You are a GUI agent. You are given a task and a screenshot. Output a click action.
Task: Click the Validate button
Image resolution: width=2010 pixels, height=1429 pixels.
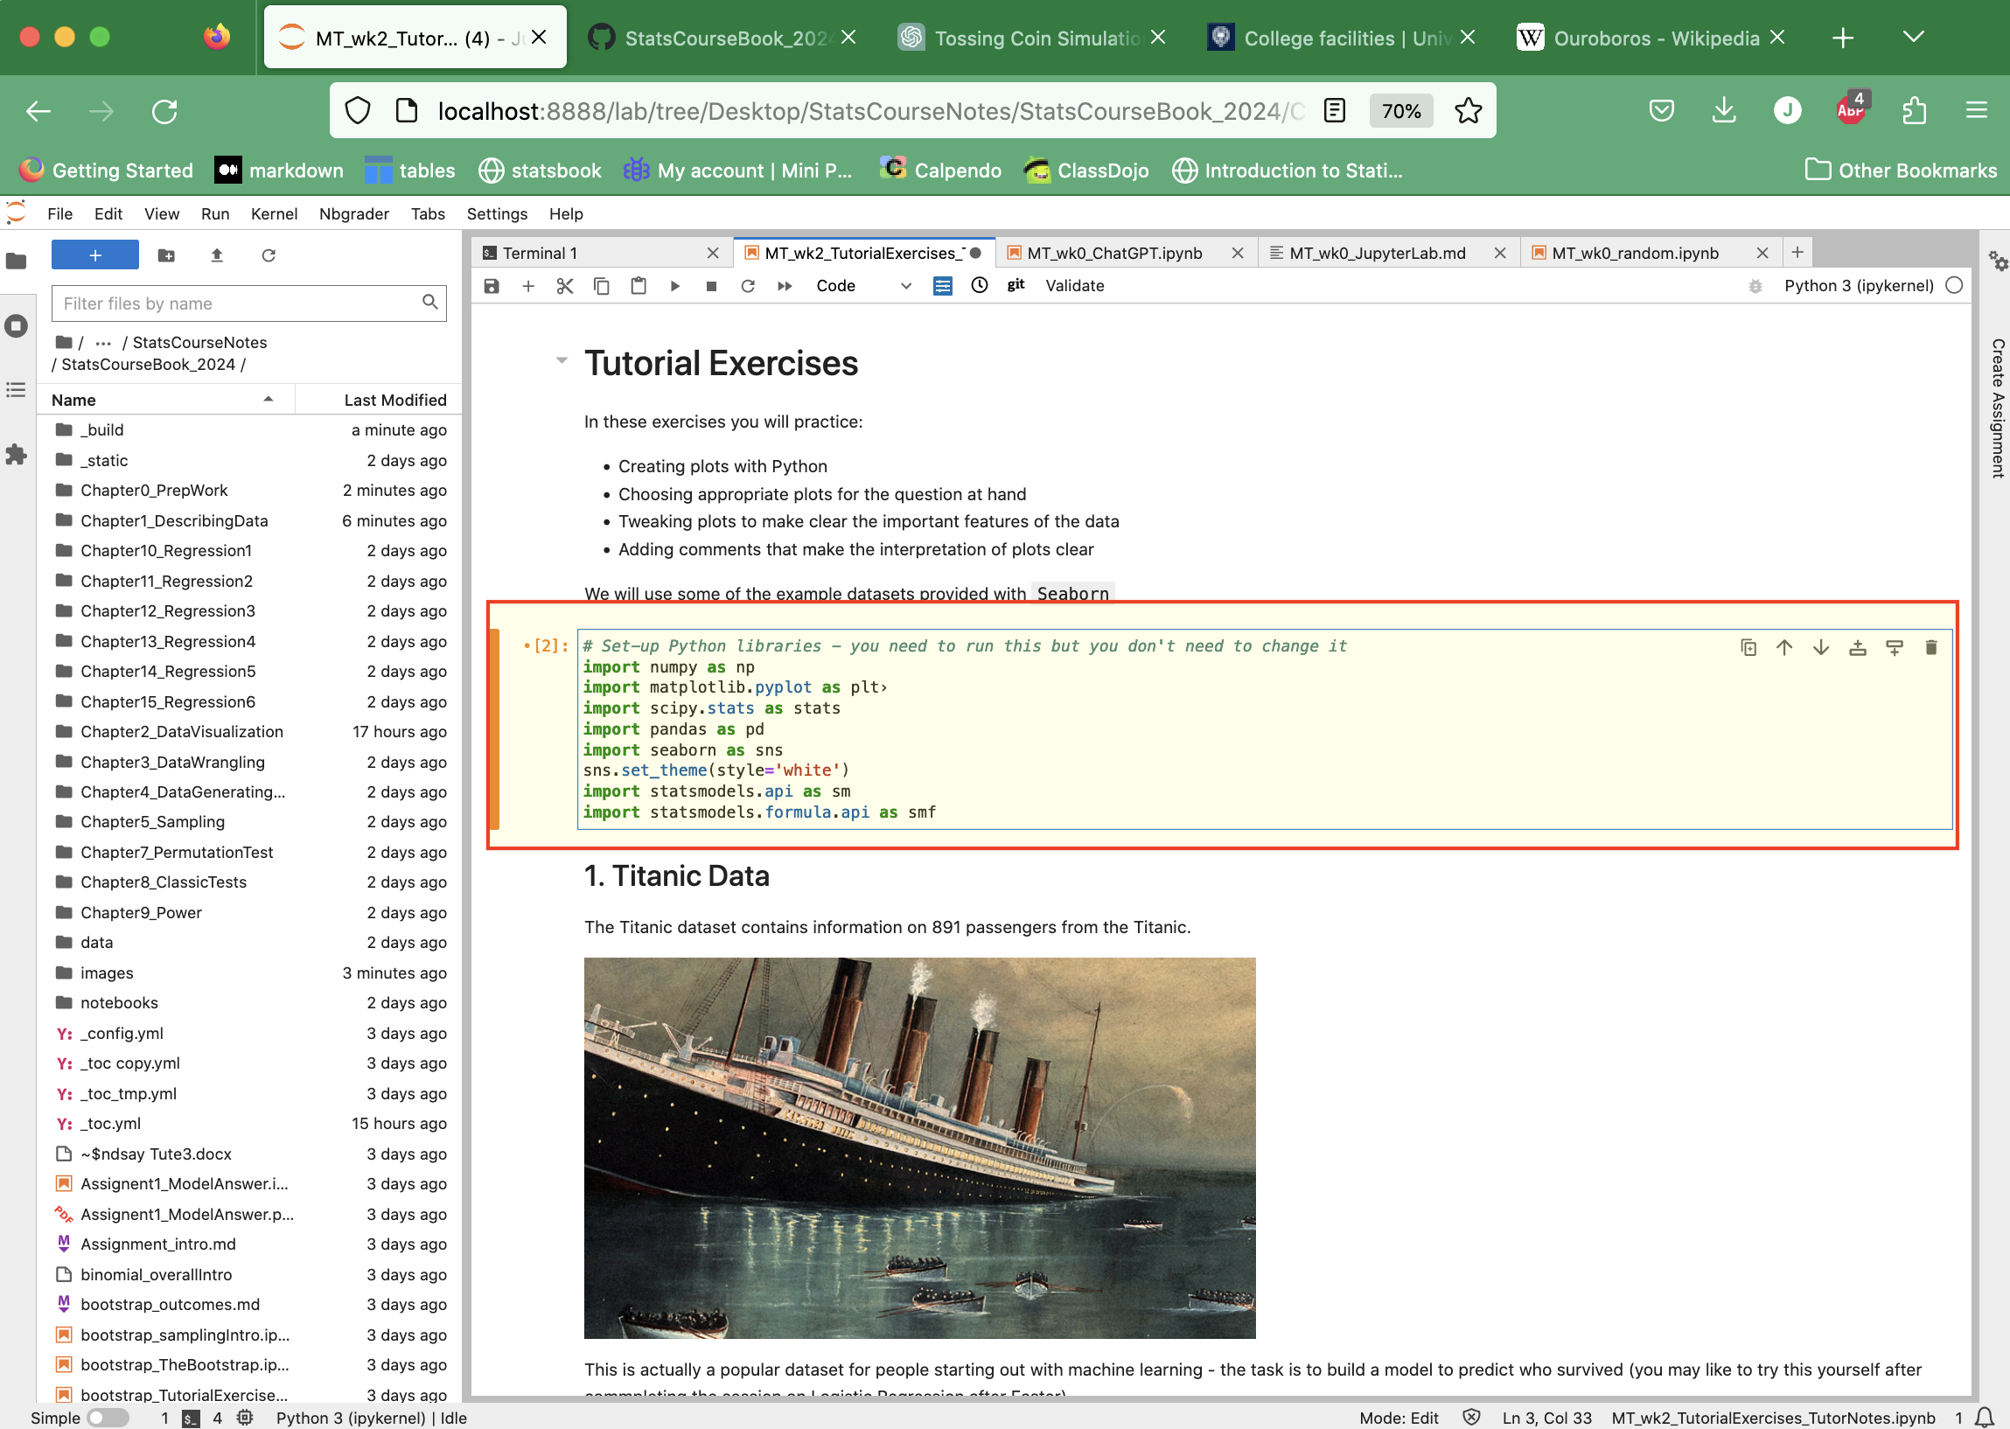point(1073,286)
